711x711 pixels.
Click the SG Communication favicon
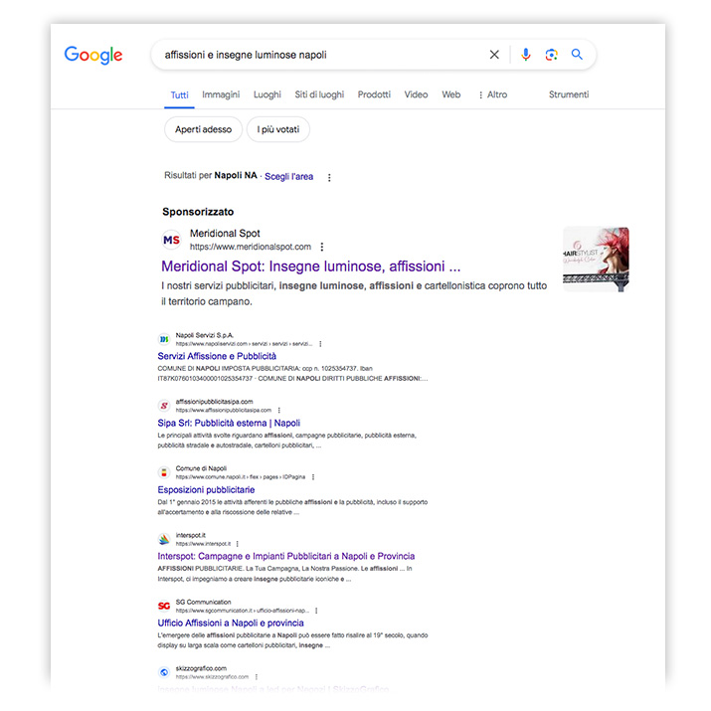point(164,606)
